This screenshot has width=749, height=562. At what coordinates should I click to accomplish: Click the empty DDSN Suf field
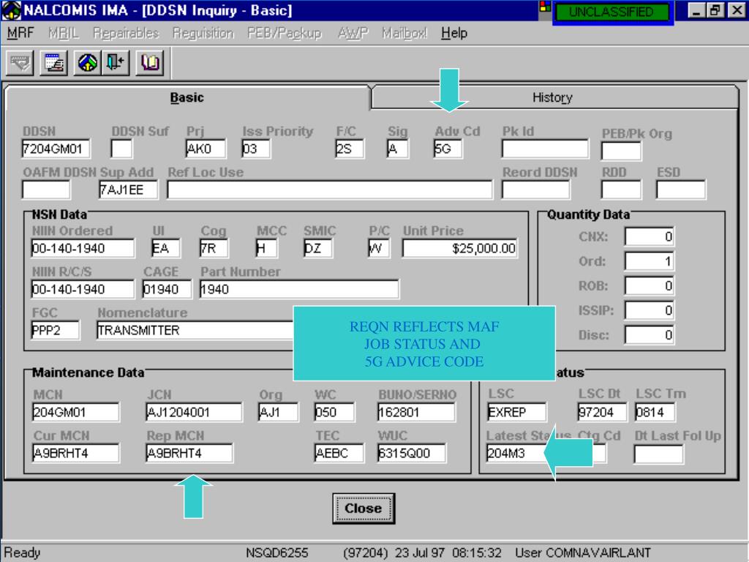[x=121, y=149]
